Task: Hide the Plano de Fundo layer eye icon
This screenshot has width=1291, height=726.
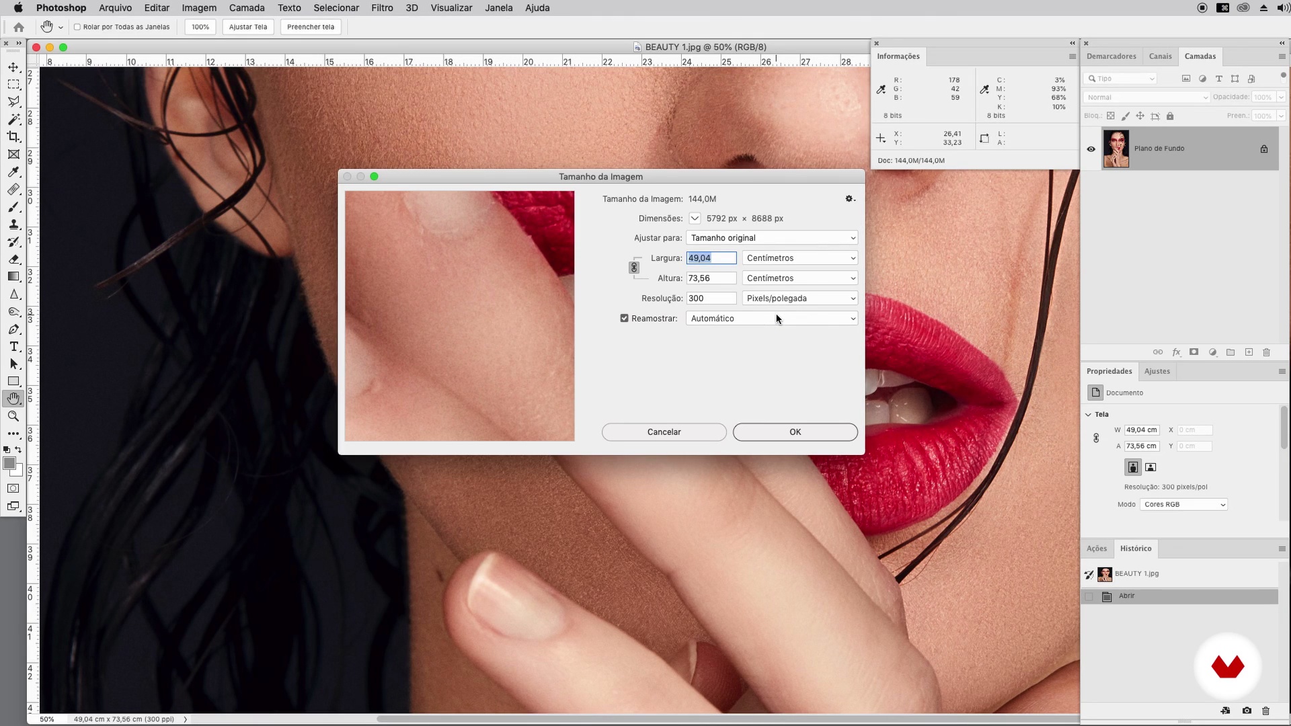Action: coord(1091,149)
